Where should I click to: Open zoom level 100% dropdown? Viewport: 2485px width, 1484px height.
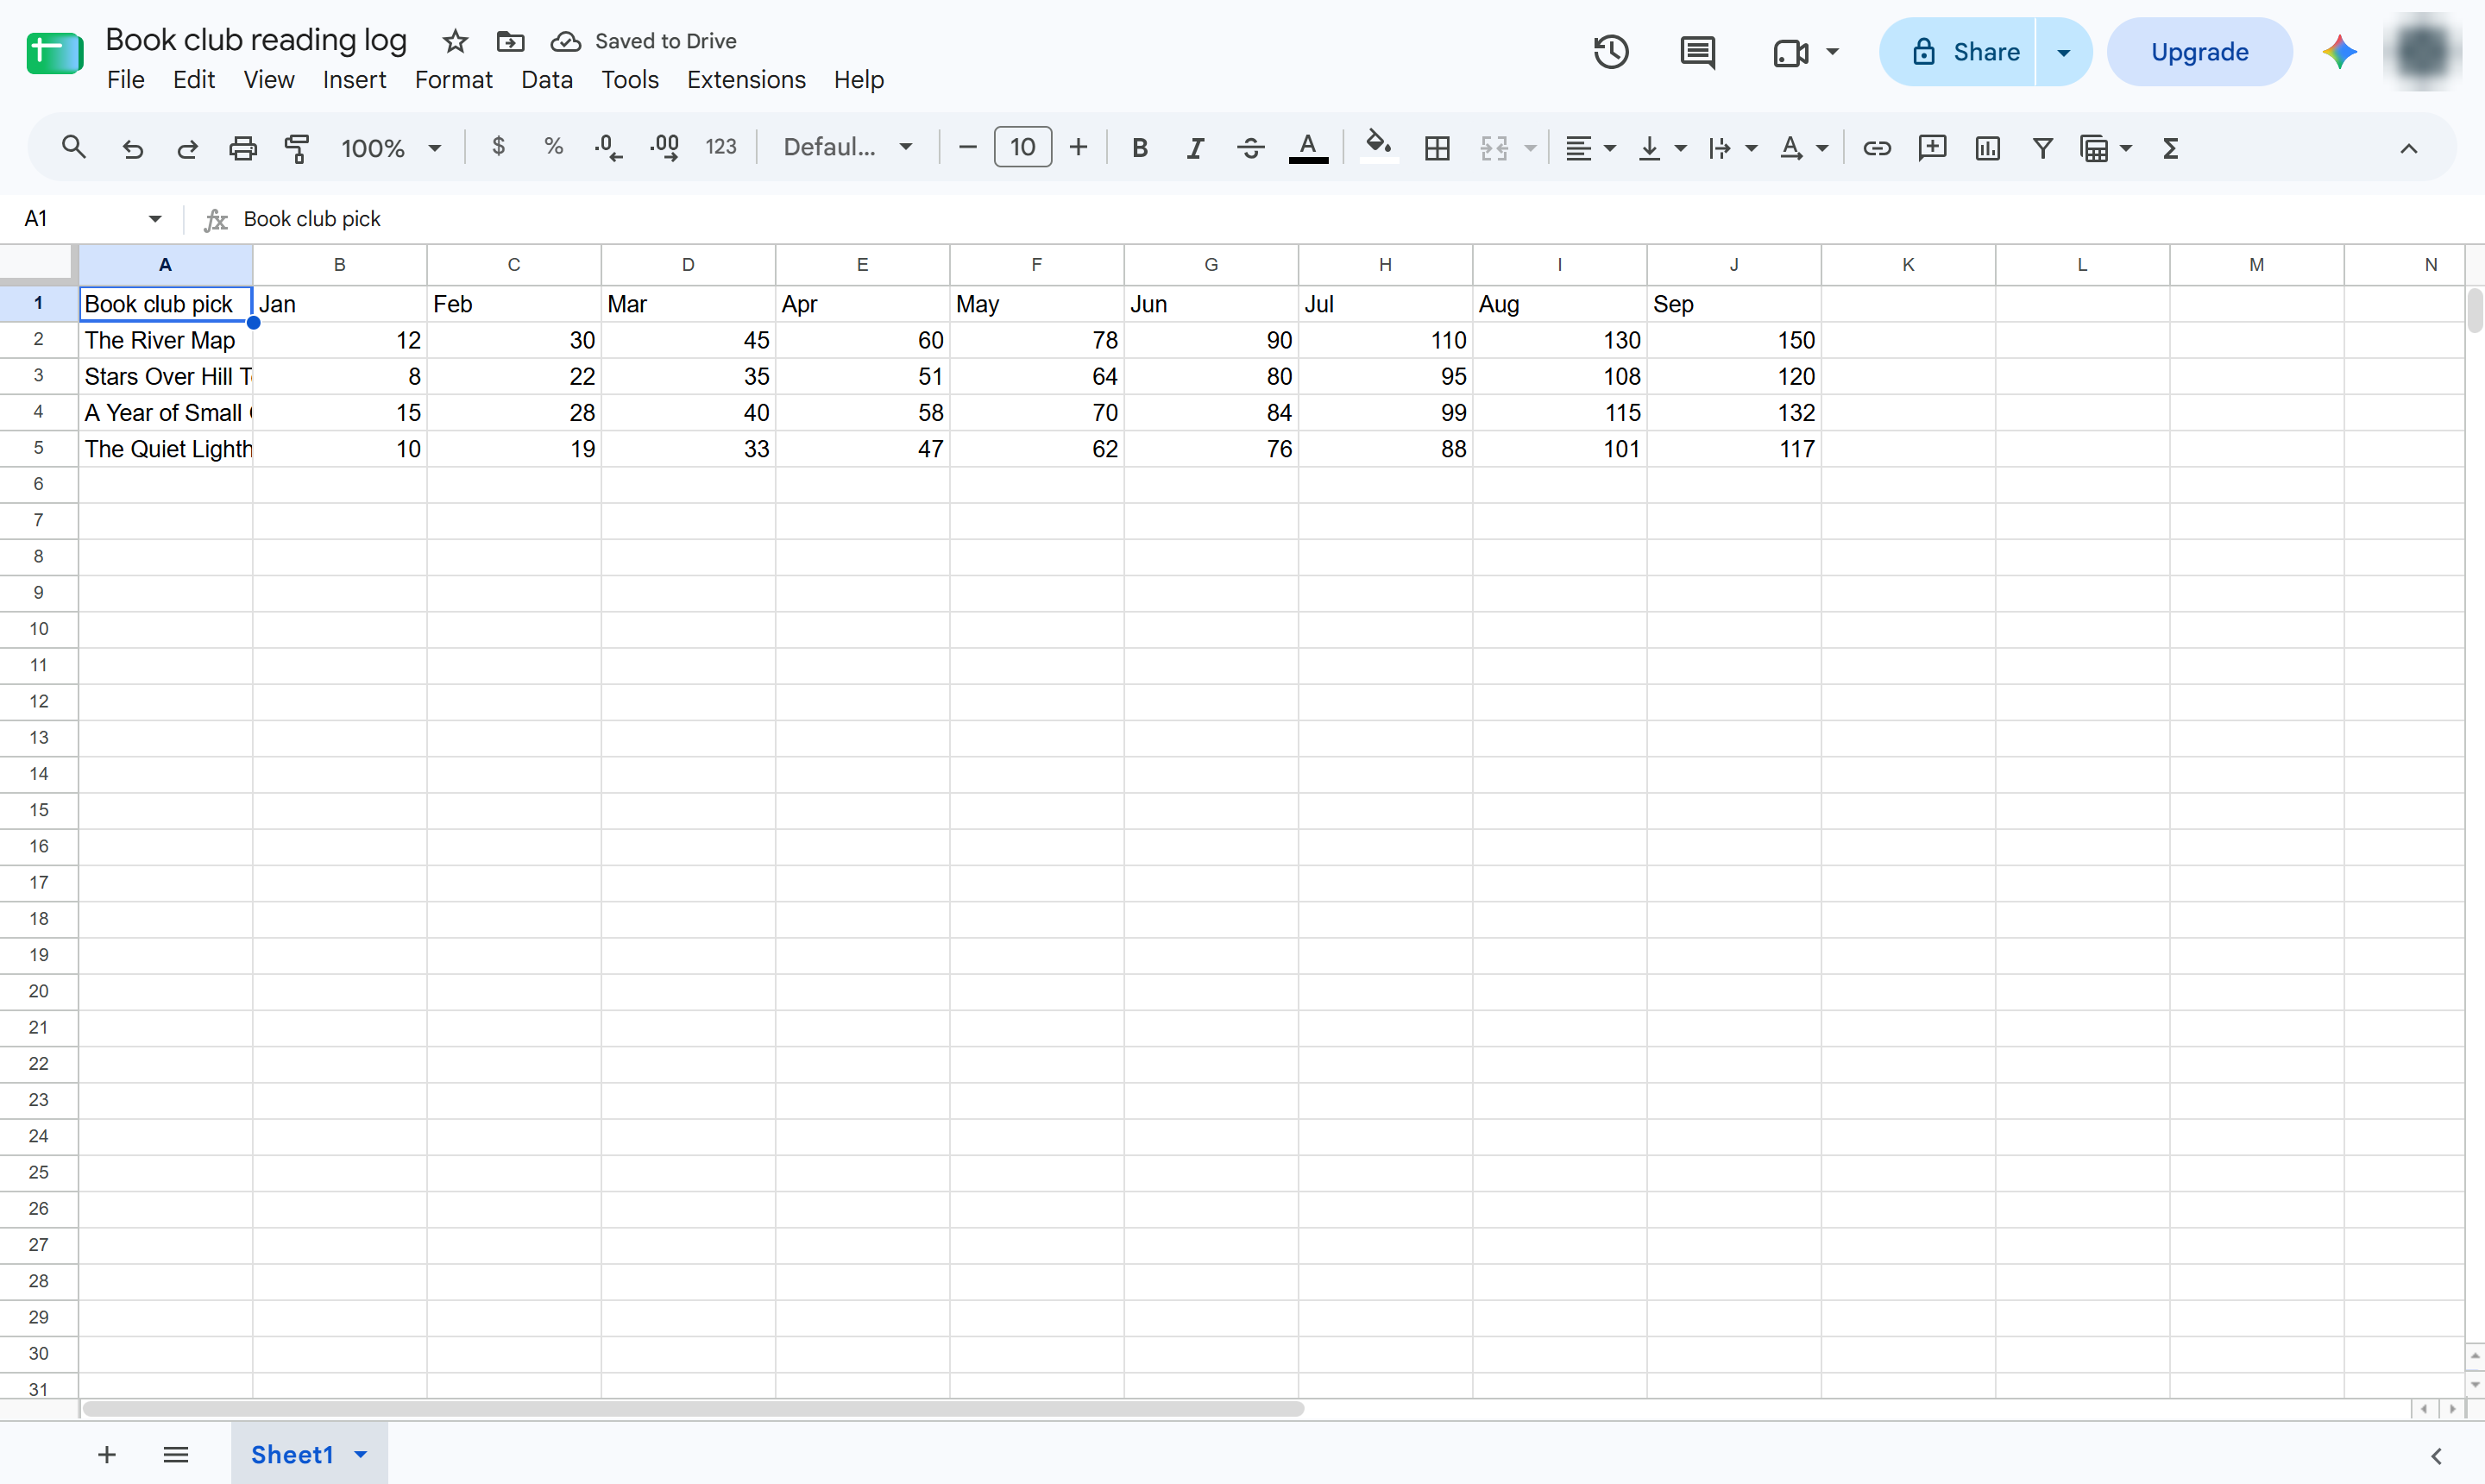(391, 148)
